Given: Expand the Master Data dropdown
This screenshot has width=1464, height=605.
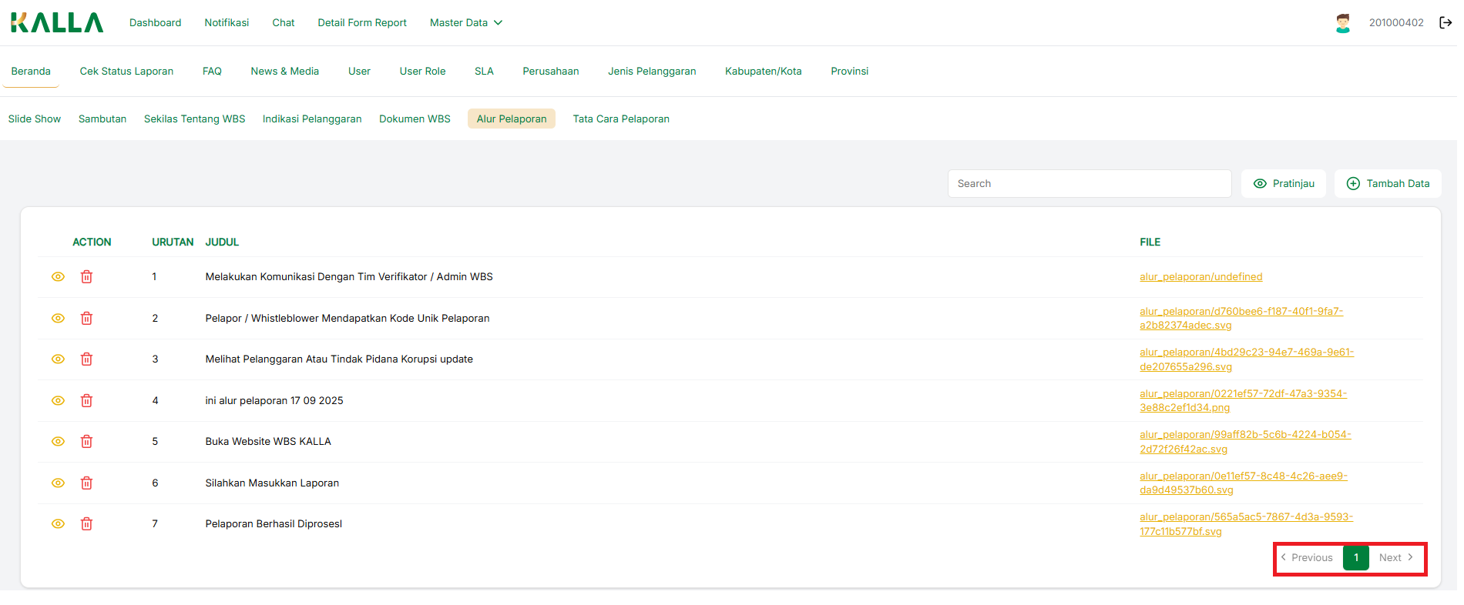Looking at the screenshot, I should coord(465,23).
